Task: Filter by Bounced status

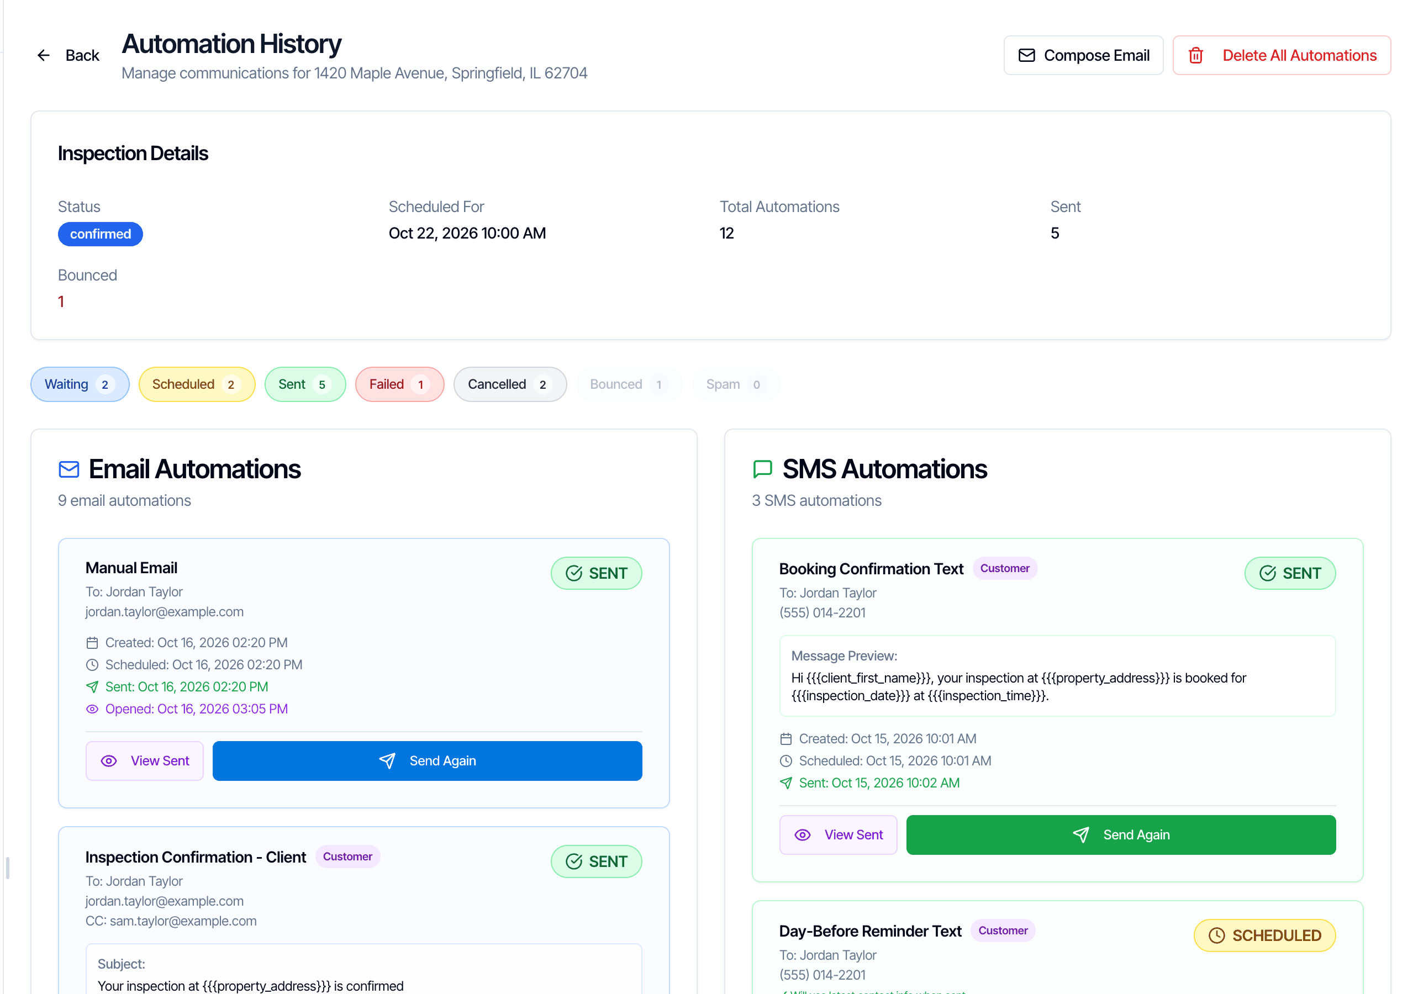Action: coord(629,384)
